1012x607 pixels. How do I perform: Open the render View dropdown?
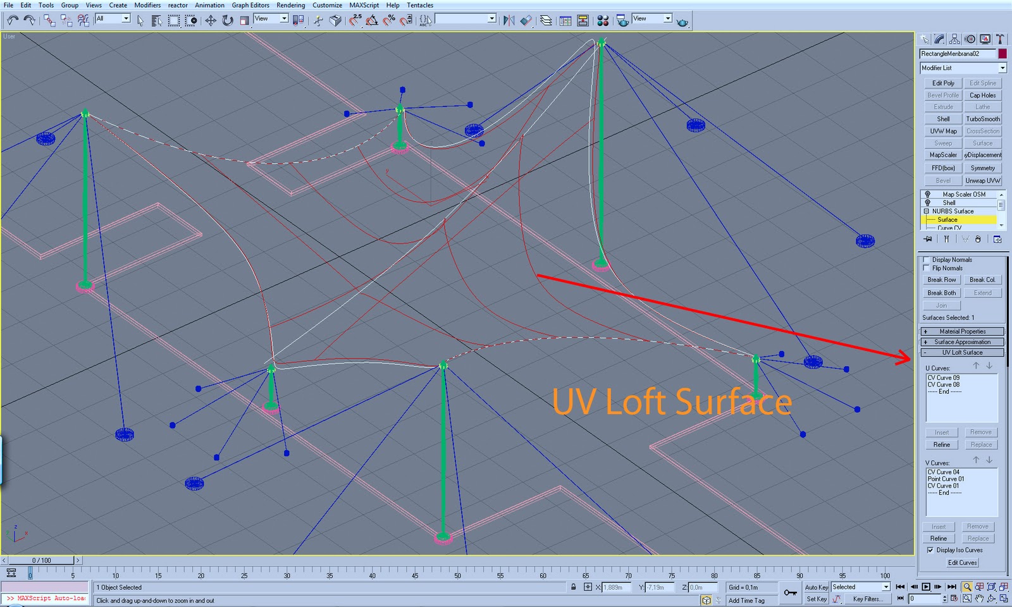click(651, 19)
